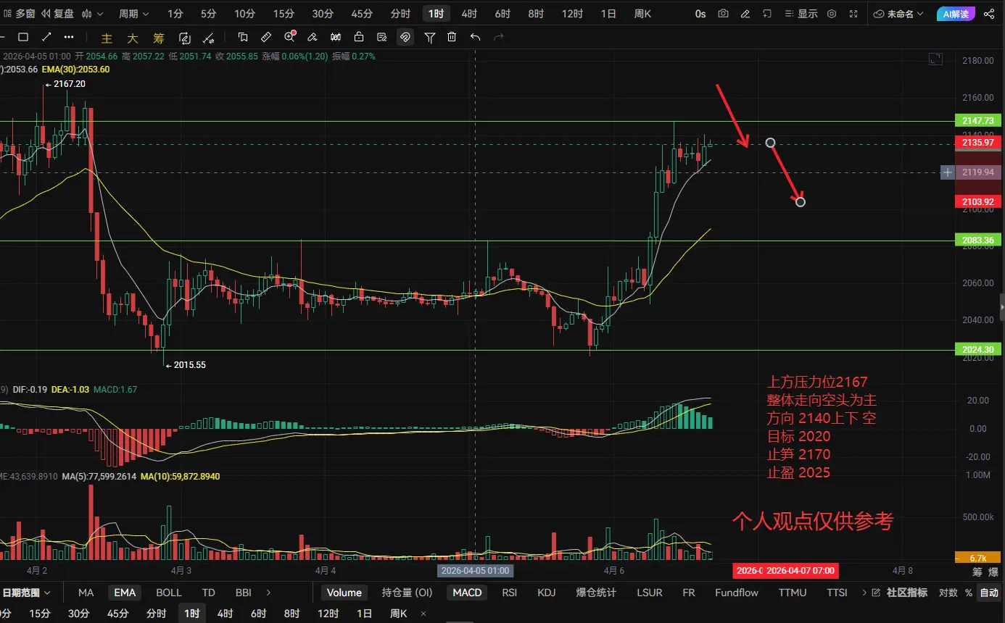Show the 爆仓统计 liquidation stats

596,593
